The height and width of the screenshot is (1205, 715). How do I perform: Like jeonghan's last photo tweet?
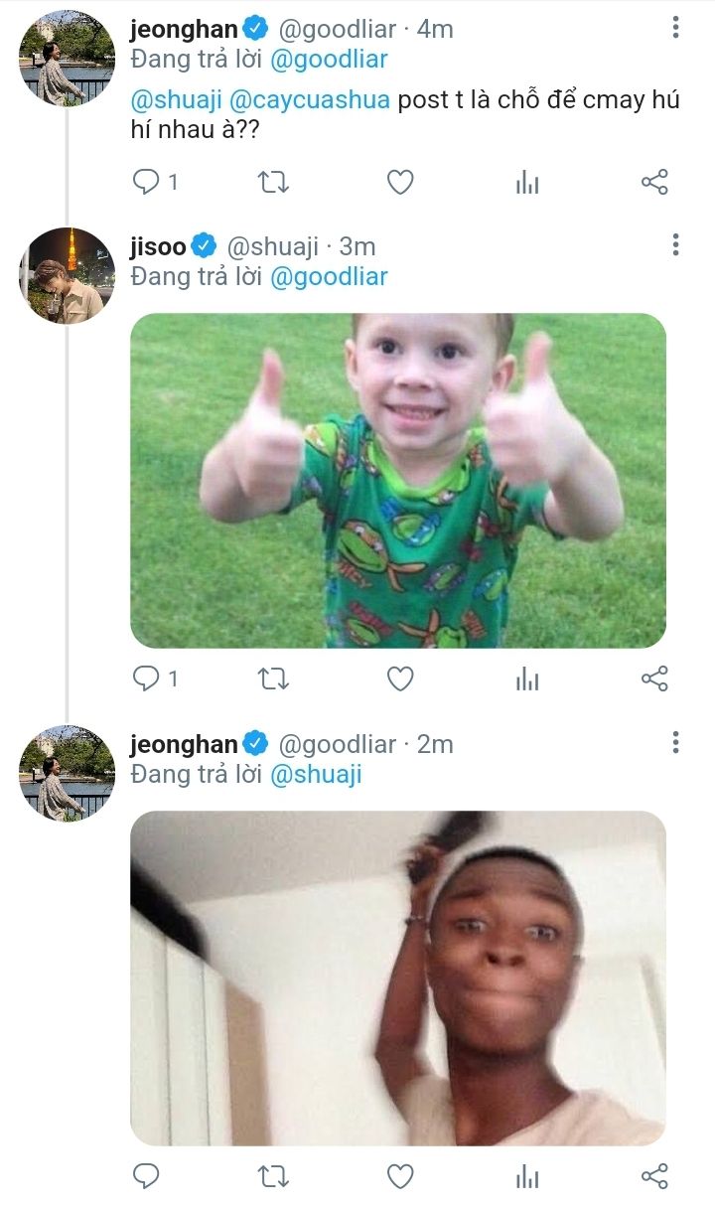(x=399, y=1176)
